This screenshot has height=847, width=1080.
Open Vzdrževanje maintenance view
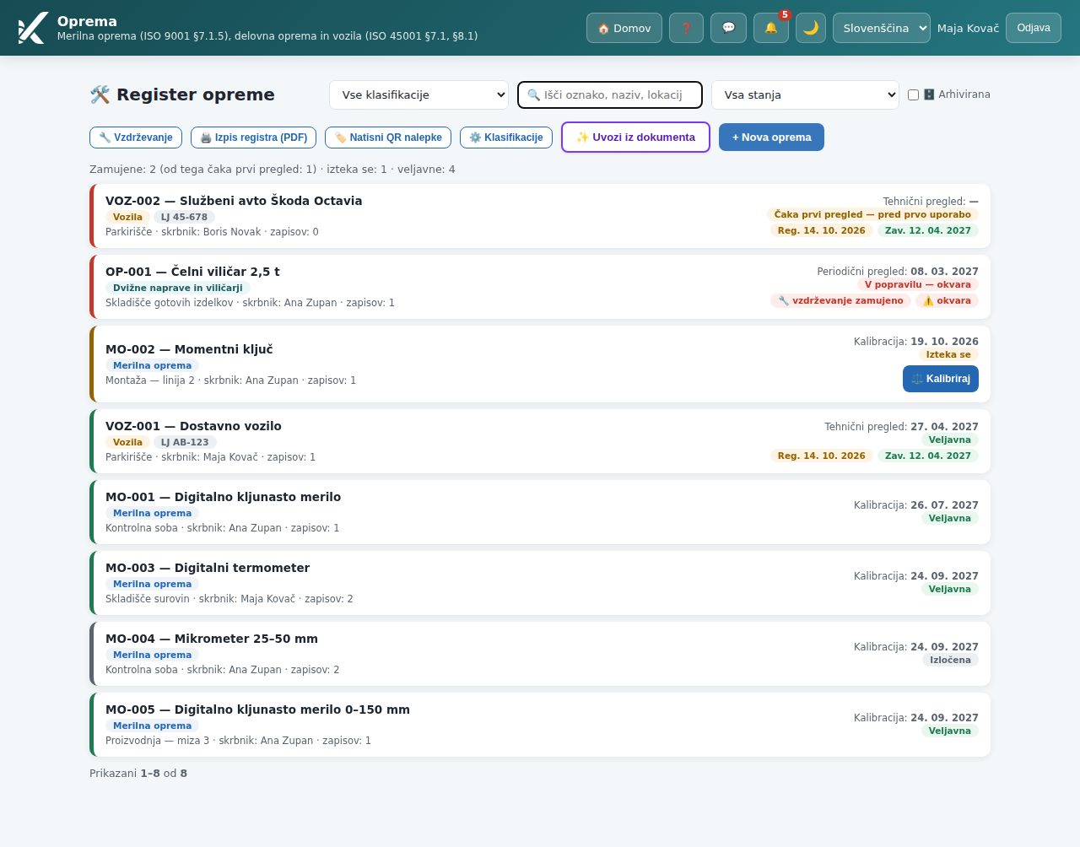136,138
